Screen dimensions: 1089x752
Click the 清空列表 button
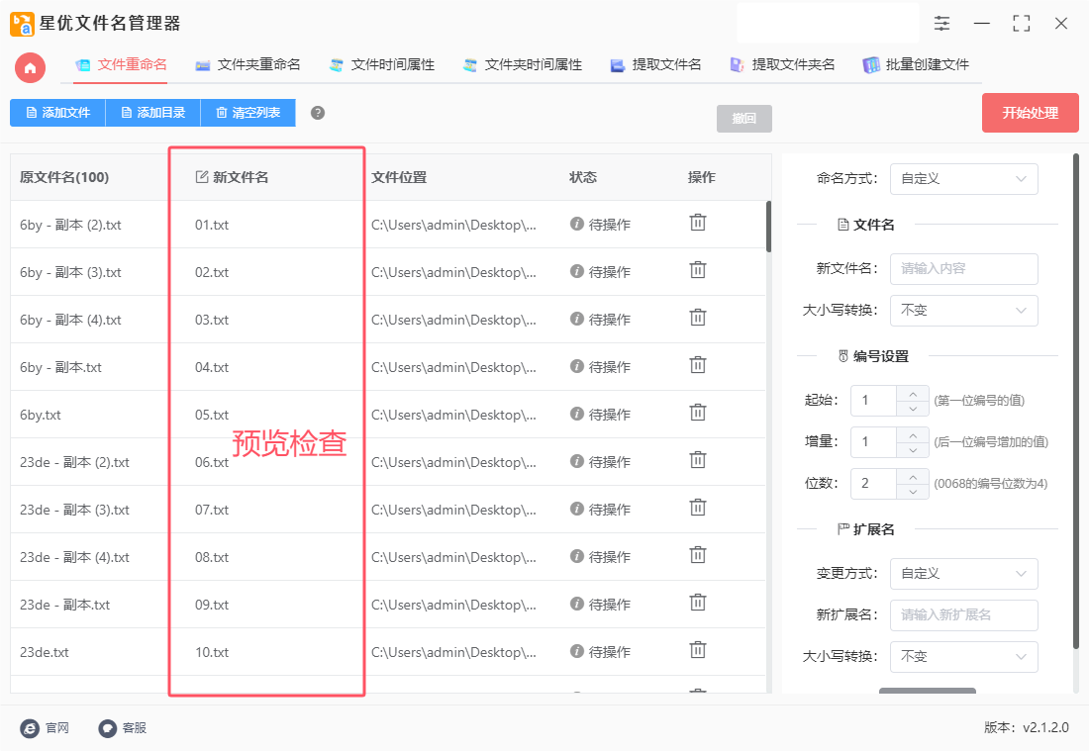pyautogui.click(x=247, y=113)
